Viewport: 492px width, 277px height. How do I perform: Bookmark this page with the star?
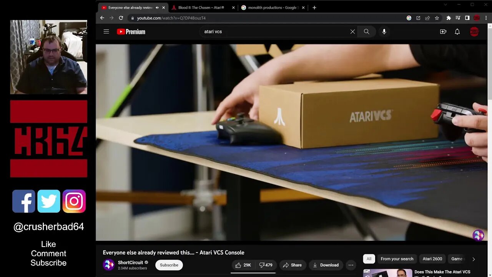pos(437,18)
